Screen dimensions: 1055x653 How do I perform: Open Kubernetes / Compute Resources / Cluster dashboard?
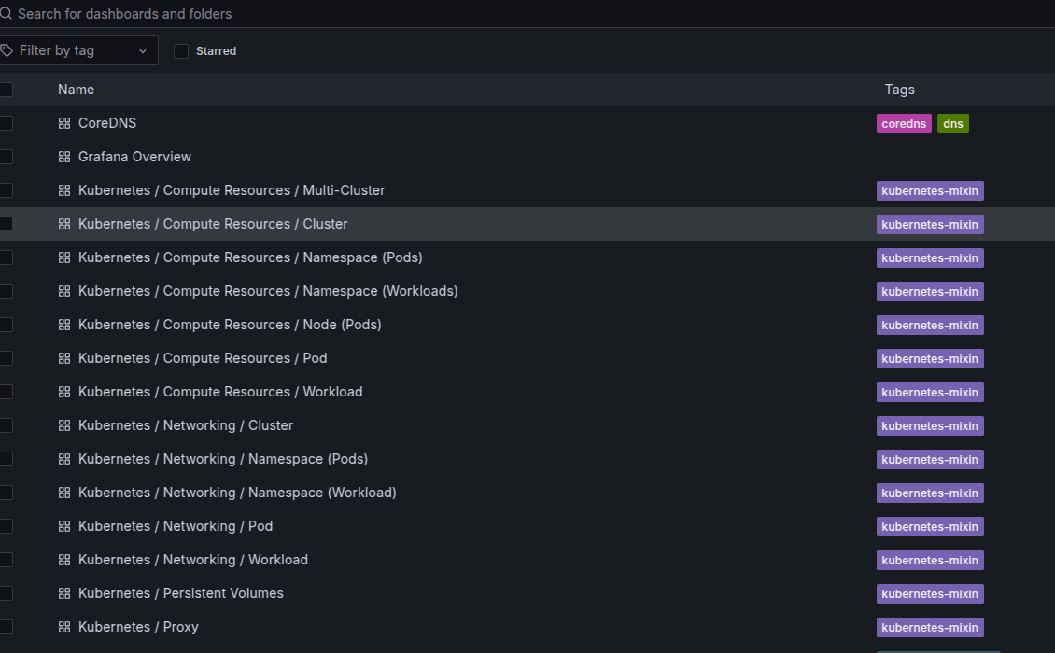click(x=213, y=224)
